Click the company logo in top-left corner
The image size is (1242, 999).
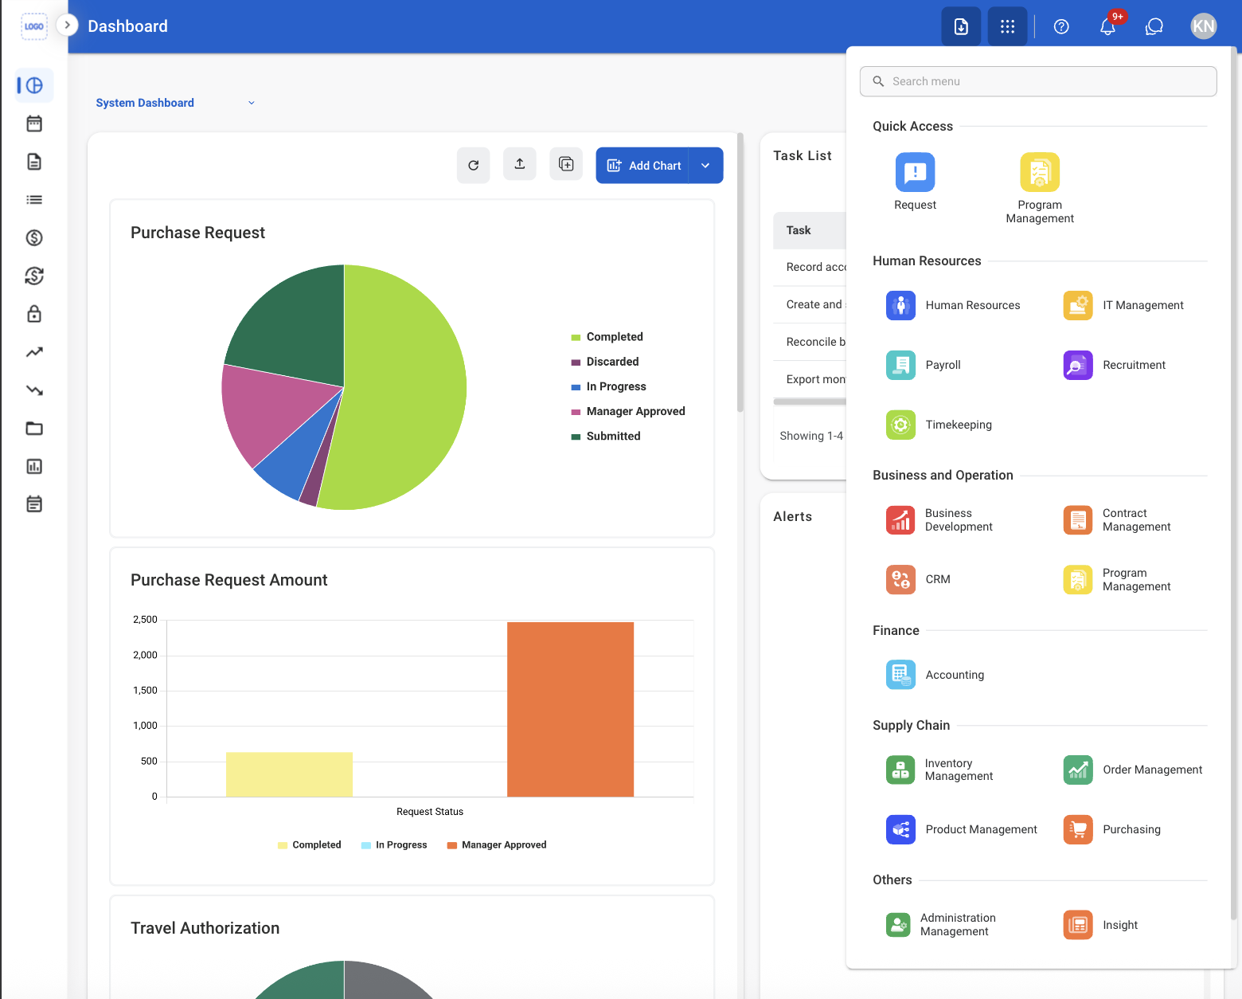click(34, 26)
